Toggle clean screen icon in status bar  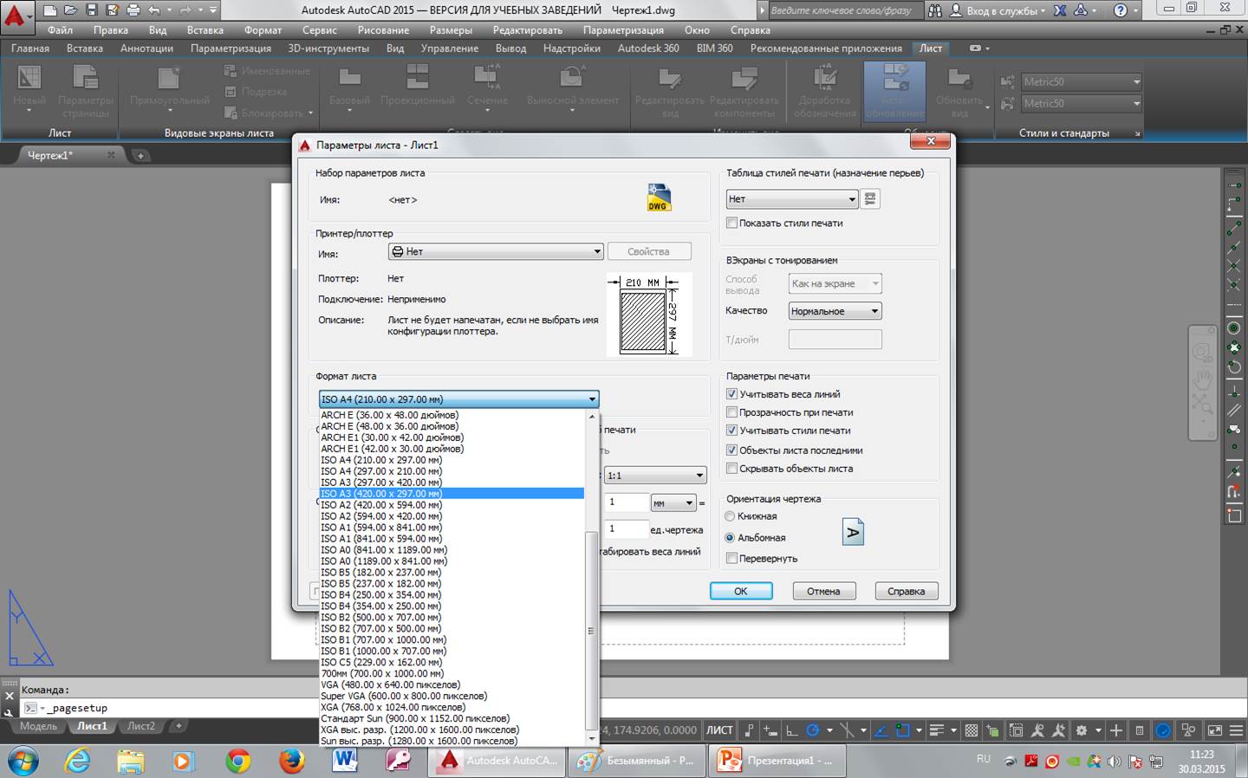(x=1215, y=730)
